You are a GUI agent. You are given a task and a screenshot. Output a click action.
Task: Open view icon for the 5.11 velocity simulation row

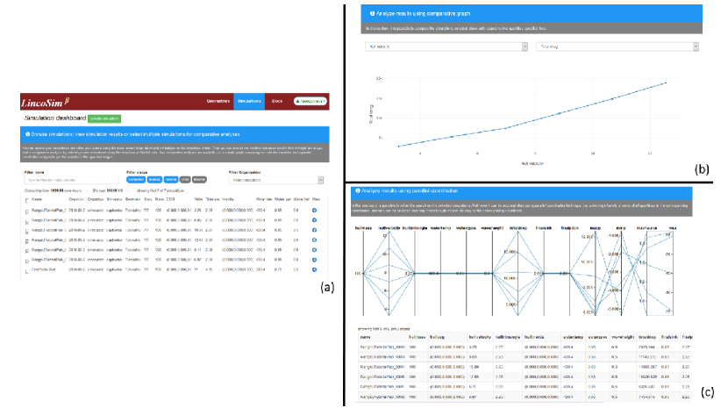(314, 250)
